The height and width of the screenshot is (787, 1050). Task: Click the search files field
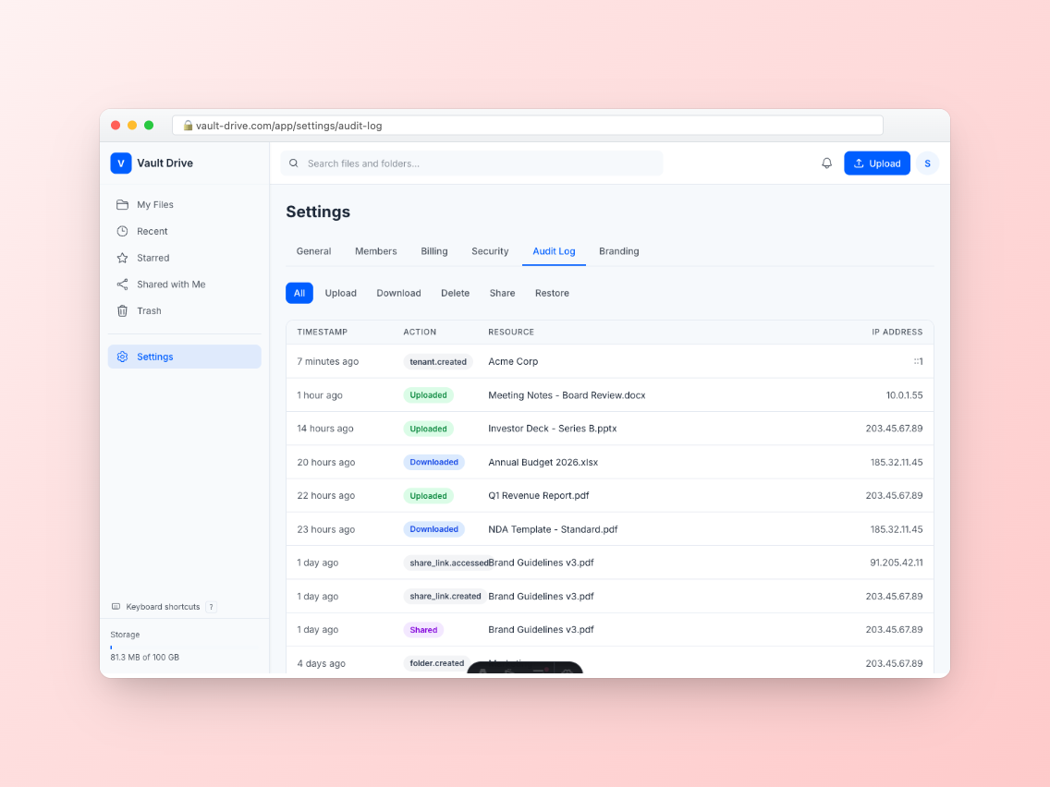[471, 163]
